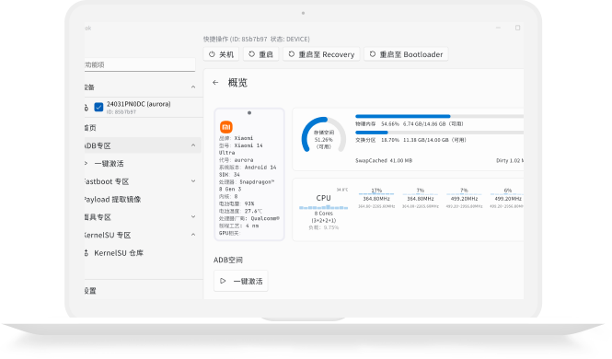Click the 重启 reboot button

[x=260, y=54]
